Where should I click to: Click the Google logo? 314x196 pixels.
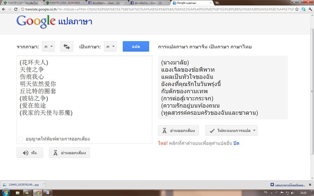click(x=36, y=21)
